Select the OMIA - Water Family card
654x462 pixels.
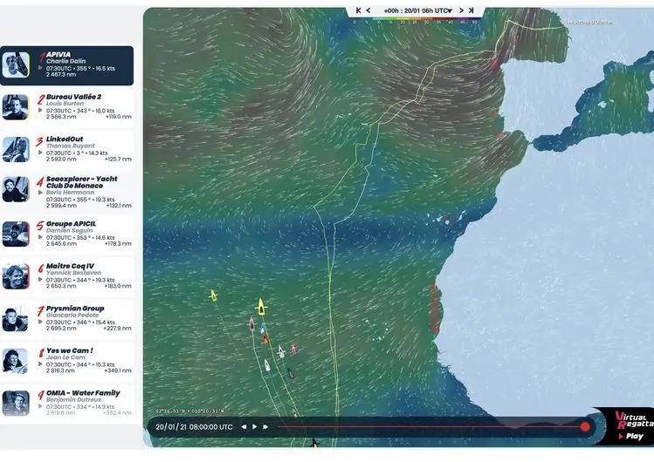coord(66,403)
